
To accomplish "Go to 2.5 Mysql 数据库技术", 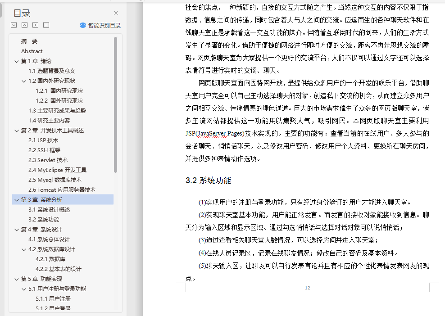I will [55, 180].
